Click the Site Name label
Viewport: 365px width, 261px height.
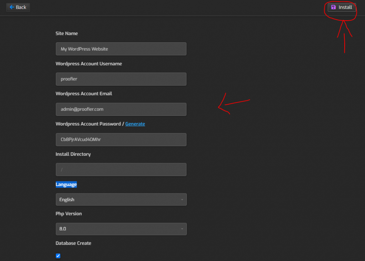(x=67, y=33)
